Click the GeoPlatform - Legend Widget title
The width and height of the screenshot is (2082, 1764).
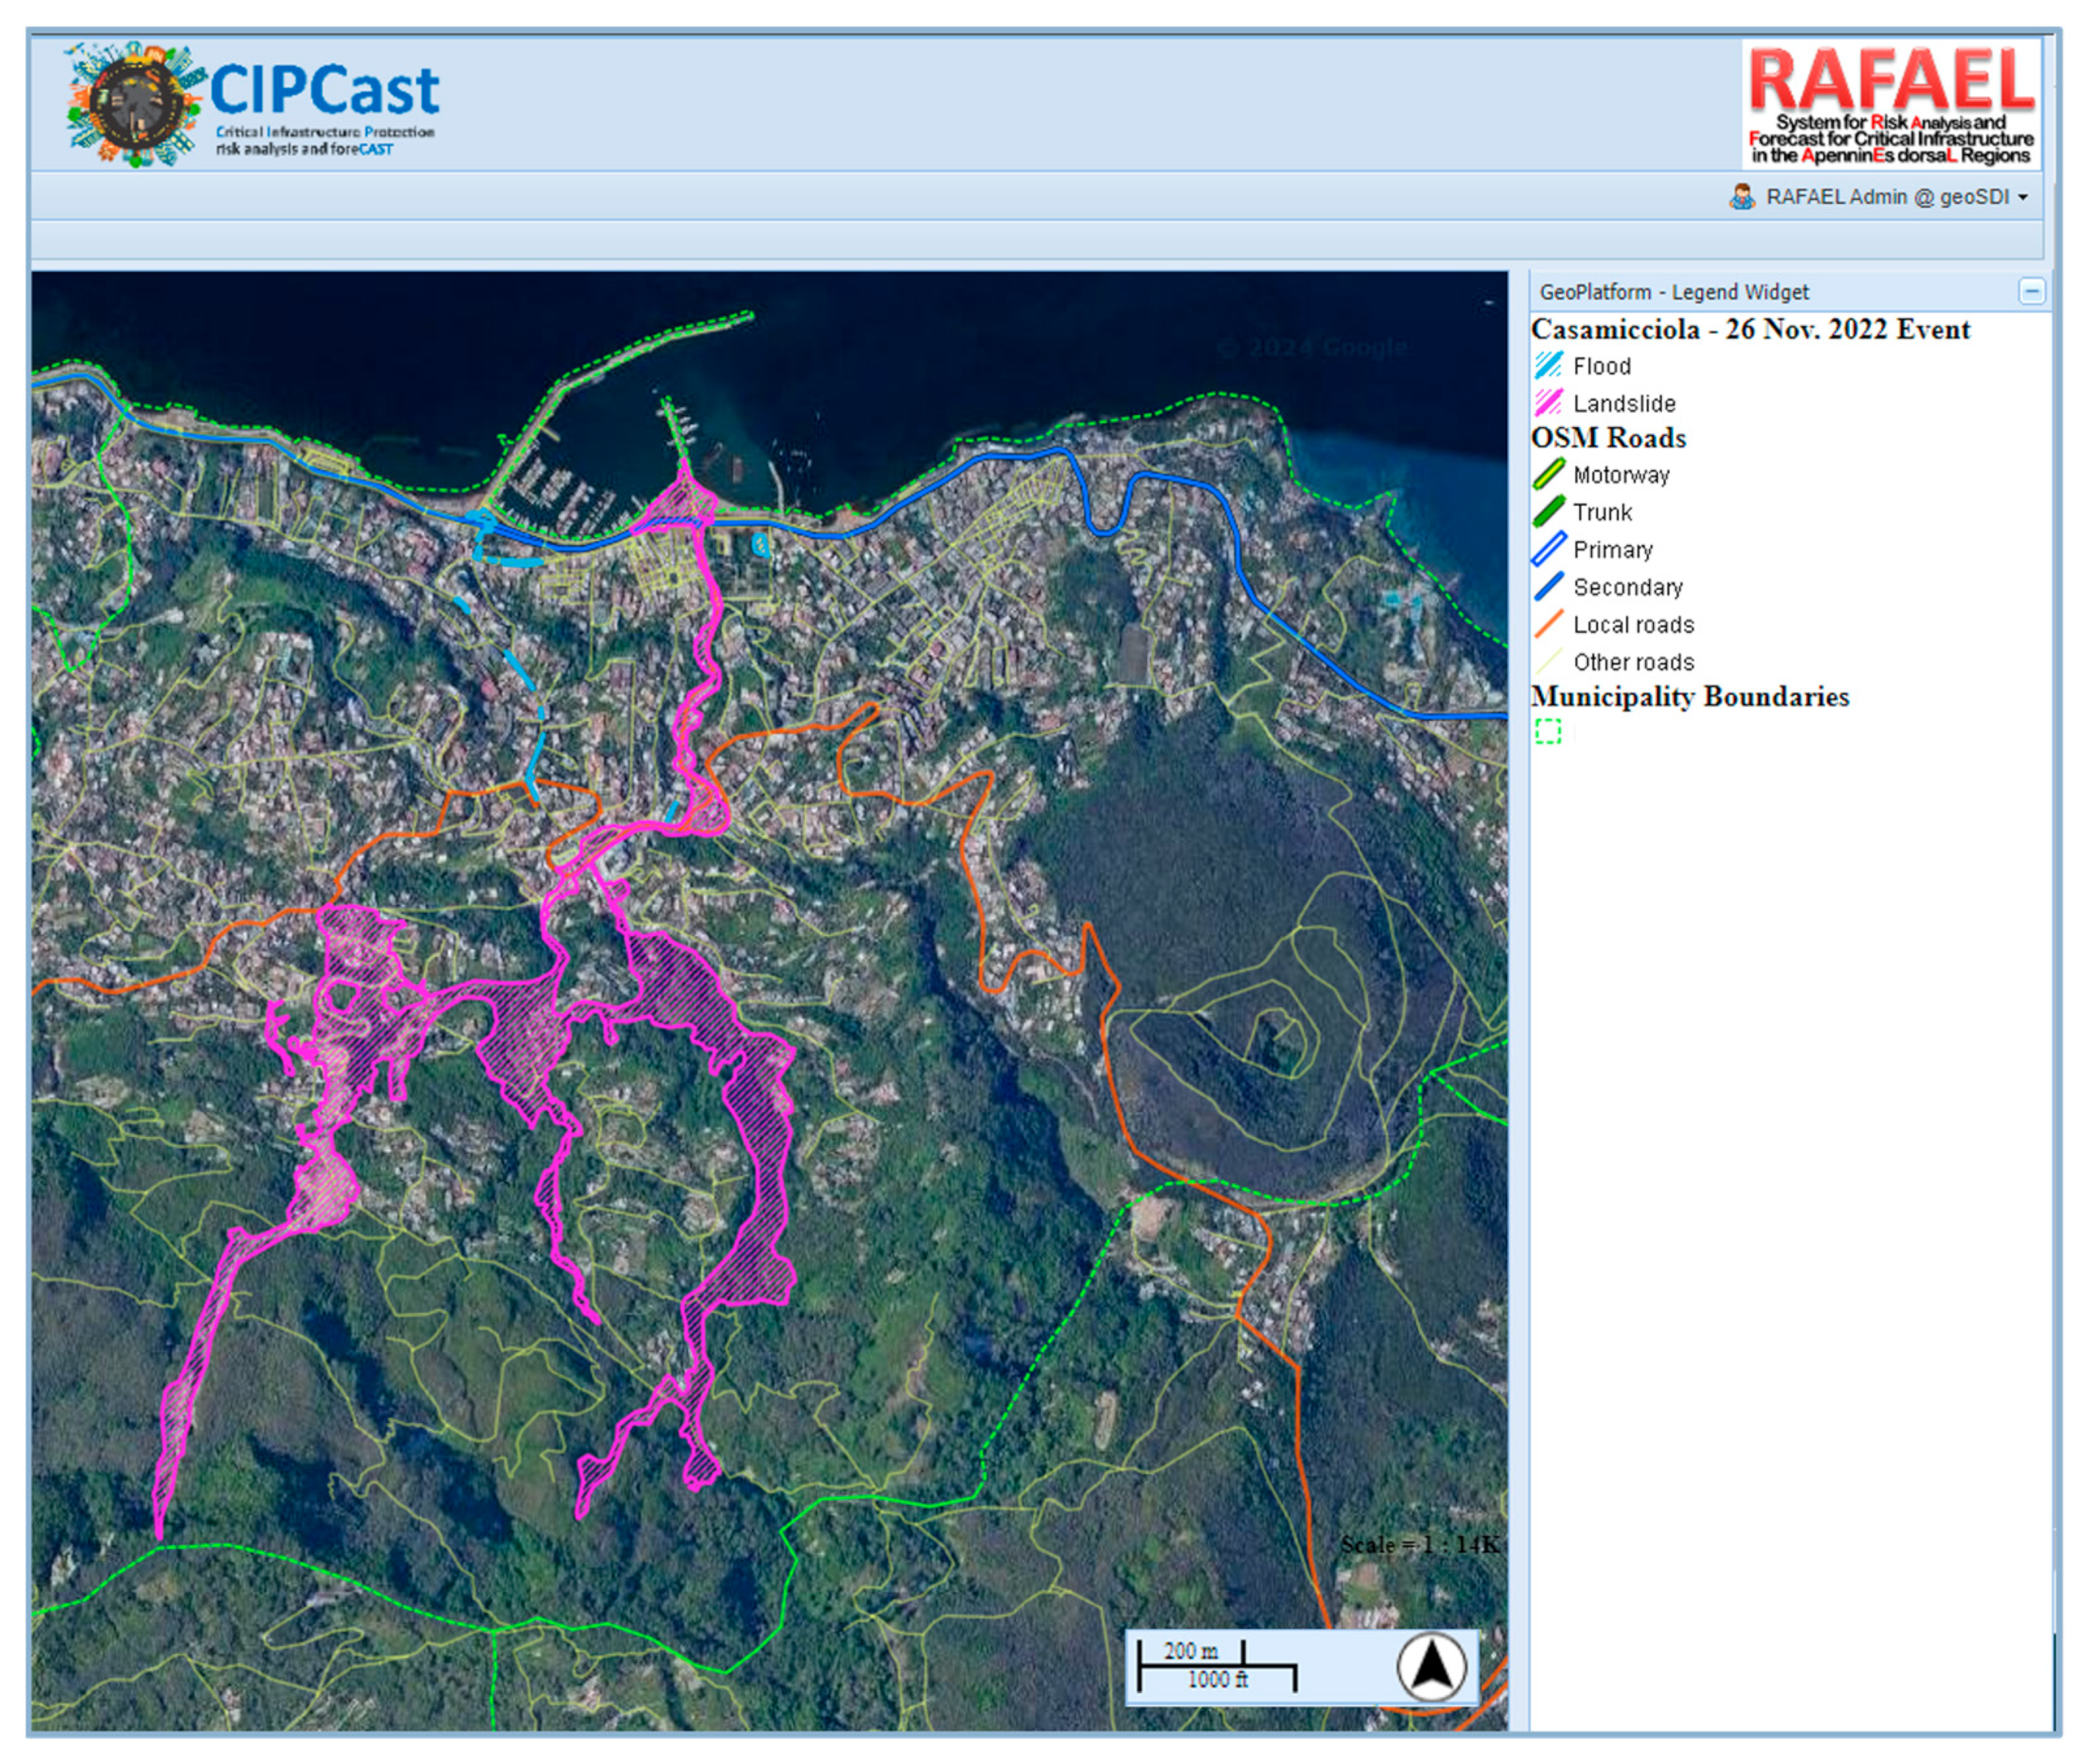[x=1674, y=292]
